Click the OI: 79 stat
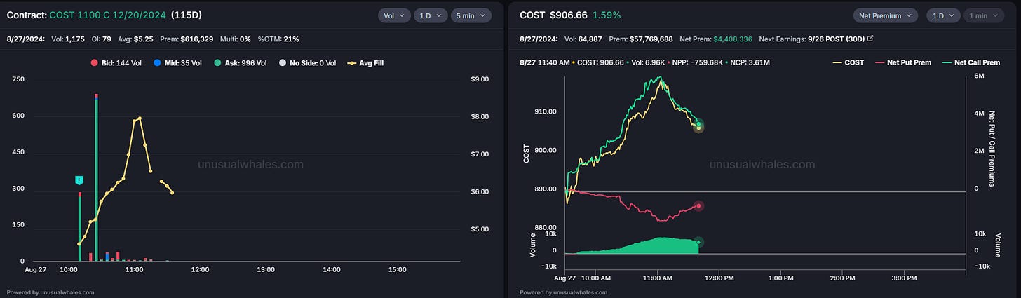 coord(100,39)
